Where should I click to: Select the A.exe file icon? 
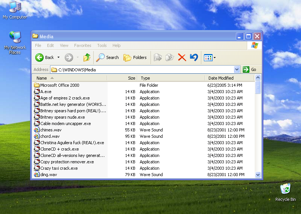click(x=36, y=91)
